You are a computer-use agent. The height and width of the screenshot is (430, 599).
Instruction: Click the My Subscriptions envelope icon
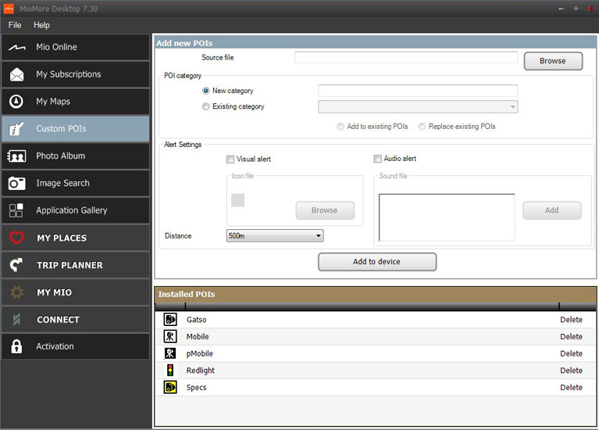(17, 74)
